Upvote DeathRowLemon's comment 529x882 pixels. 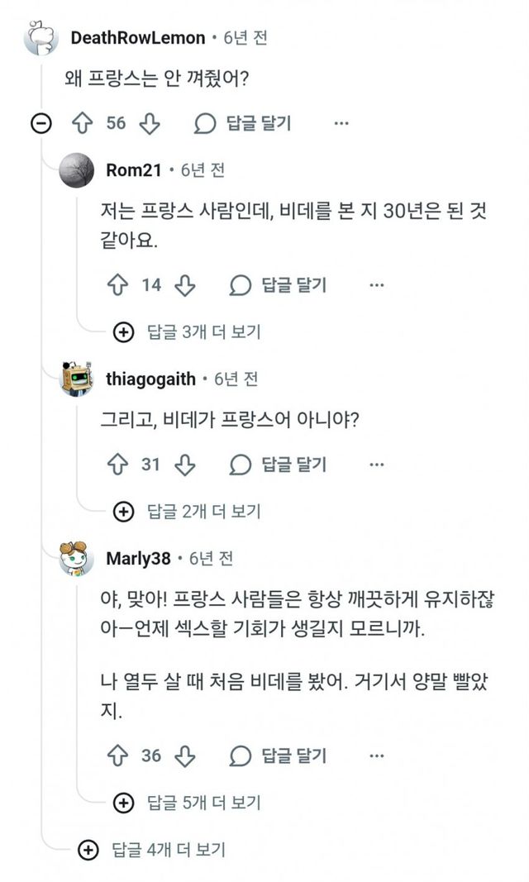[x=82, y=124]
